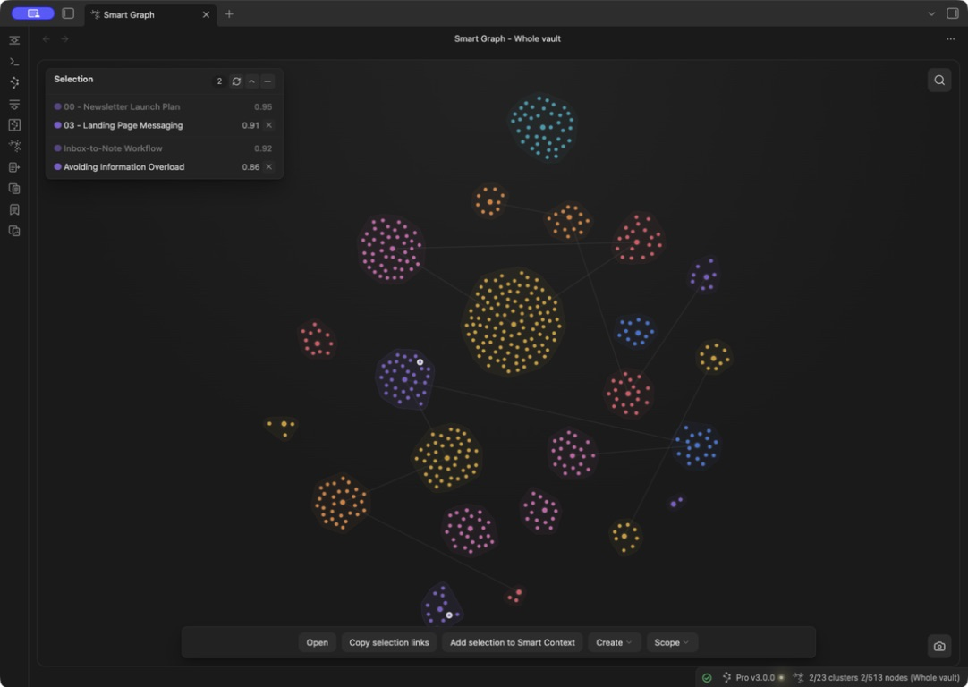
Task: Open a new tab with plus button
Action: coord(229,13)
